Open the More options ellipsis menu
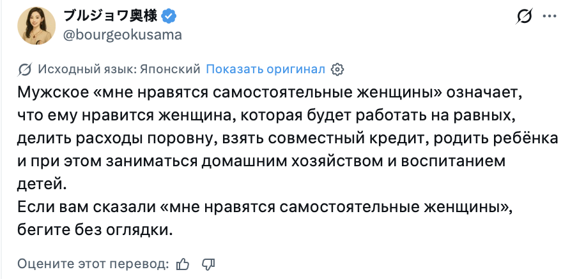This screenshot has height=279, width=570. coord(548,16)
